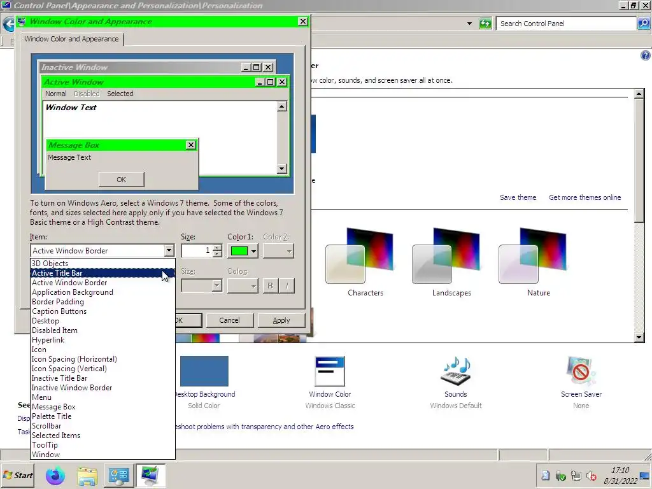Select Border Padding in the dropdown list

103,302
